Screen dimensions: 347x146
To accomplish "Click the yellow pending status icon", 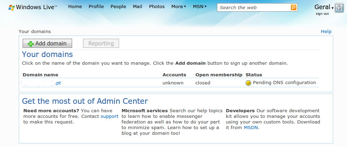I will [x=248, y=83].
